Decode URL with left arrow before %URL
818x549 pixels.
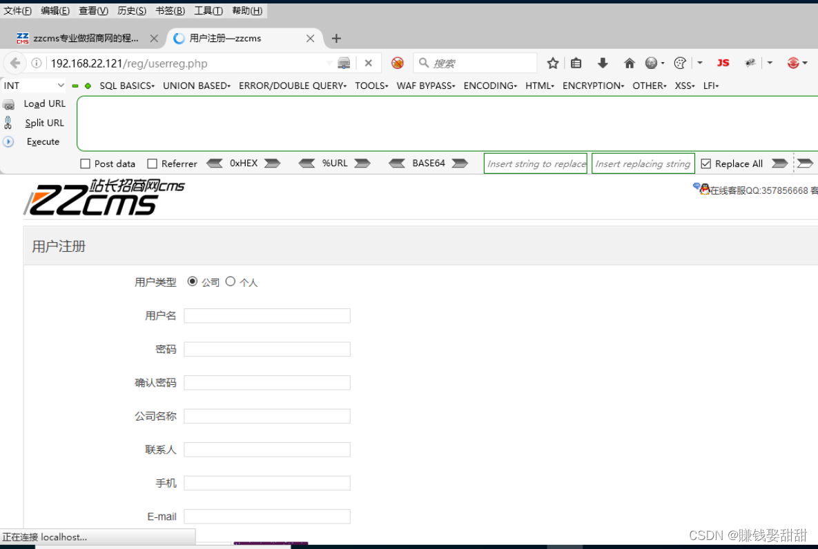tap(306, 163)
